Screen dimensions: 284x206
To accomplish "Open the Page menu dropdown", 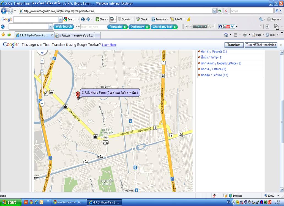I will [x=258, y=35].
